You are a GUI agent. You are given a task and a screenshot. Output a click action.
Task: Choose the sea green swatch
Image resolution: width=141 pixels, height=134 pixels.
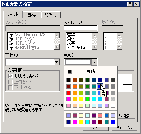[88, 93]
